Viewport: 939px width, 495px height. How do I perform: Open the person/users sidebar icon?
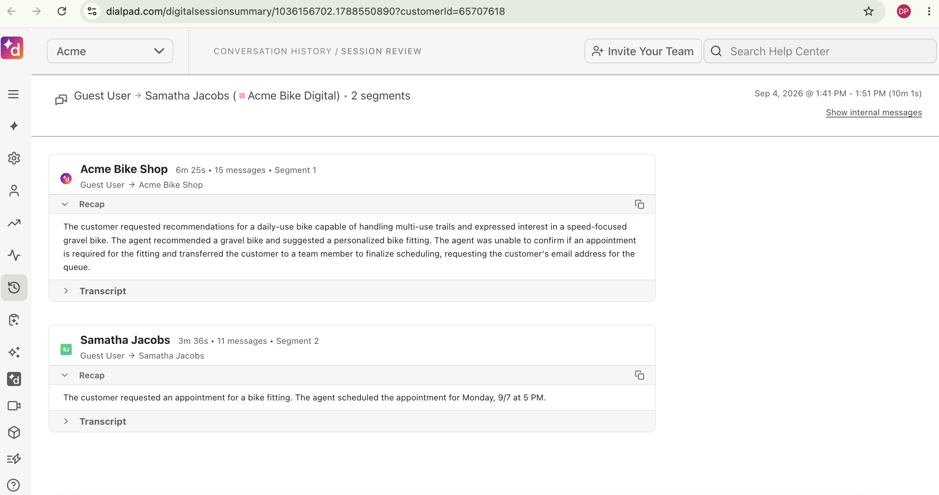[14, 191]
